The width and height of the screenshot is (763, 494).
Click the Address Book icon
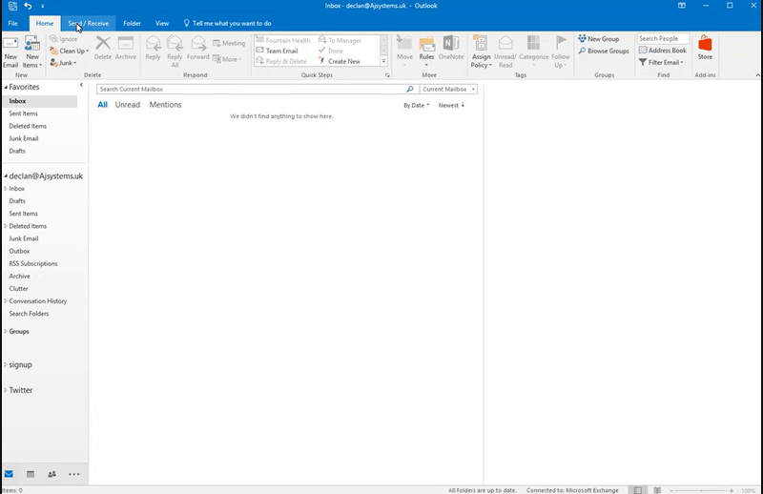[x=663, y=51]
